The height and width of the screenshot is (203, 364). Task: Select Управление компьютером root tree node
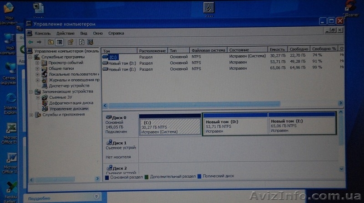point(66,51)
